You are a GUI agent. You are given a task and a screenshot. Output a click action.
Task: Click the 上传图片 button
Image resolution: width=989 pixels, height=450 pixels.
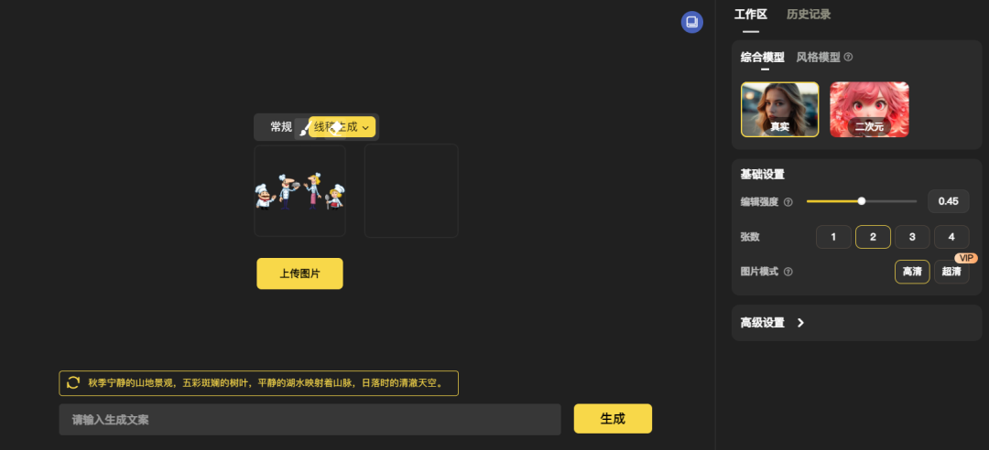(299, 273)
